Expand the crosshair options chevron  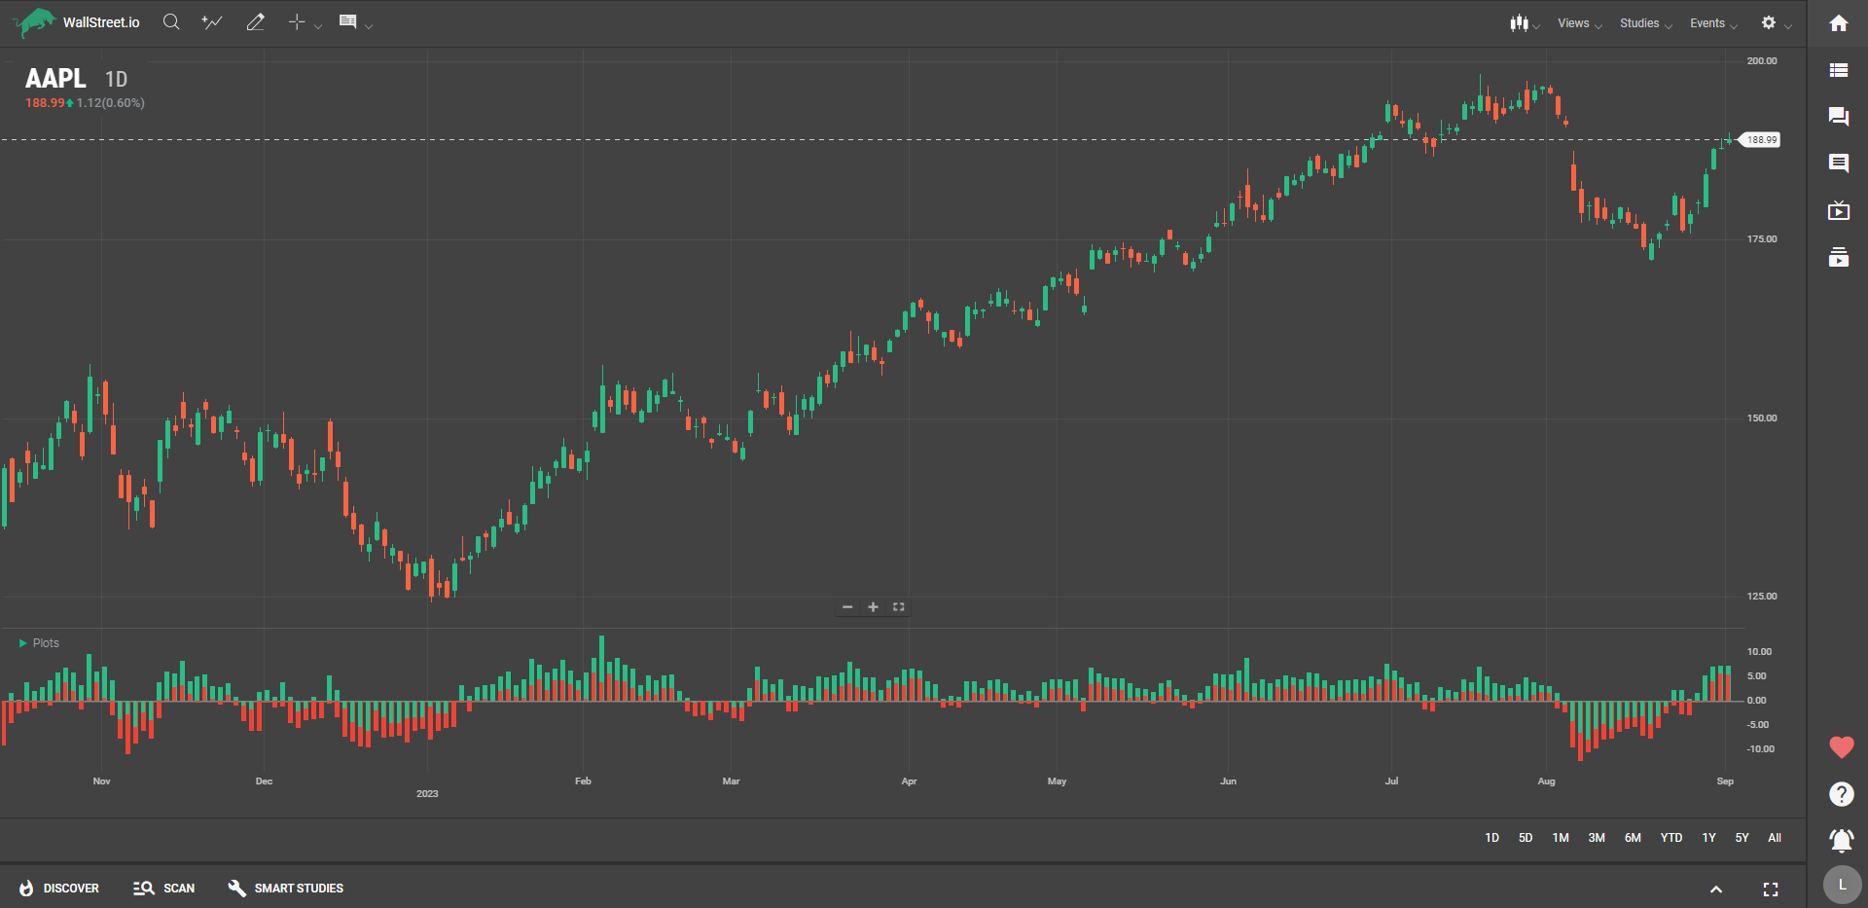pos(318,26)
